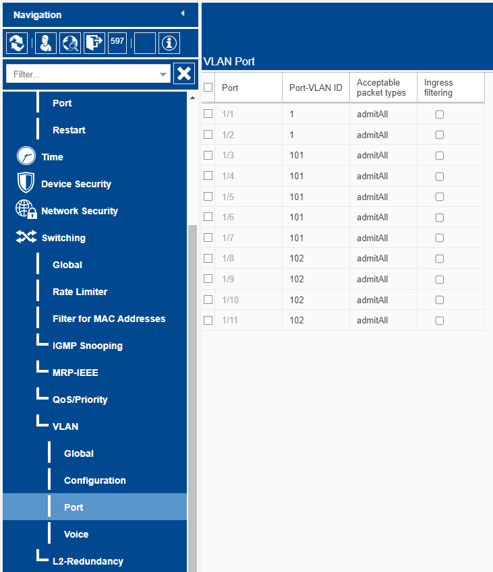Click the Switching arrows icon
Viewport: 493px width, 572px height.
26,236
